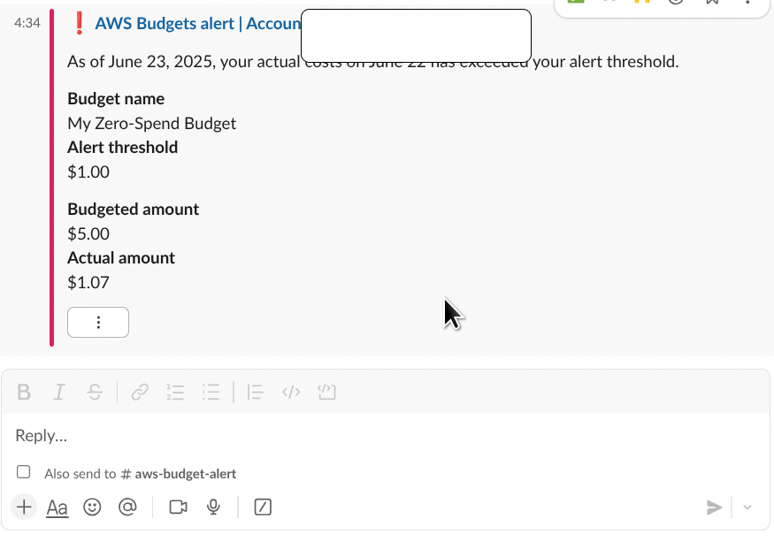Mention someone with @ icon
The image size is (774, 542).
pos(127,507)
